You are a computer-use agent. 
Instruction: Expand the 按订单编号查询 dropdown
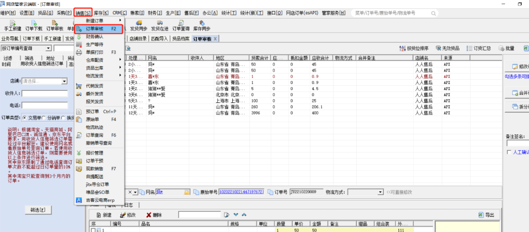[48, 48]
